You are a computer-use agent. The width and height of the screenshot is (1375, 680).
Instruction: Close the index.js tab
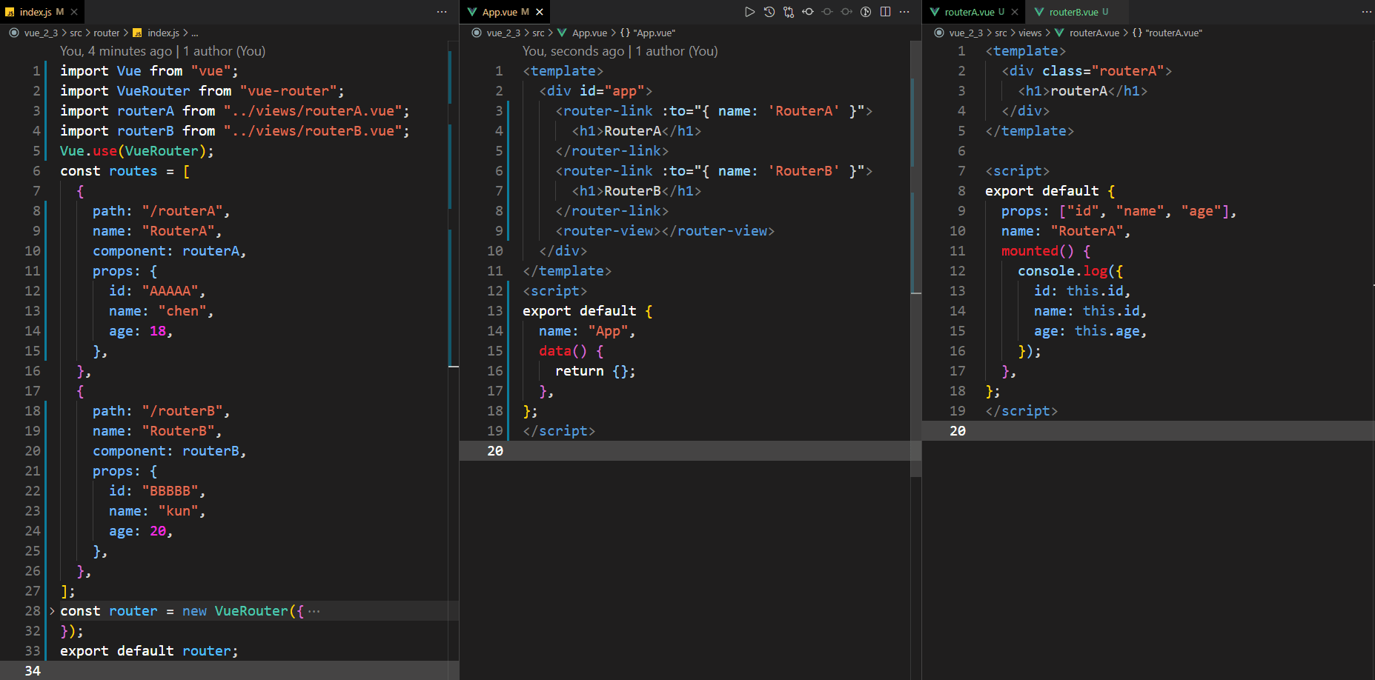(x=74, y=12)
